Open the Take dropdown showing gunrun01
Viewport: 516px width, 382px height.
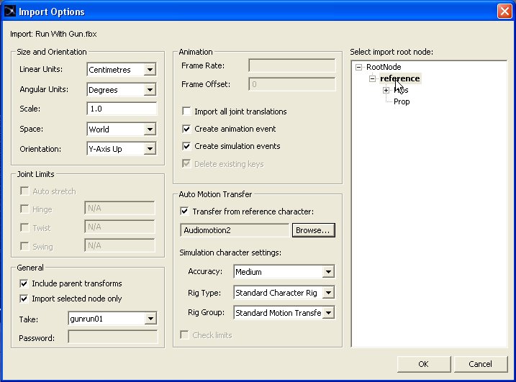(x=150, y=319)
